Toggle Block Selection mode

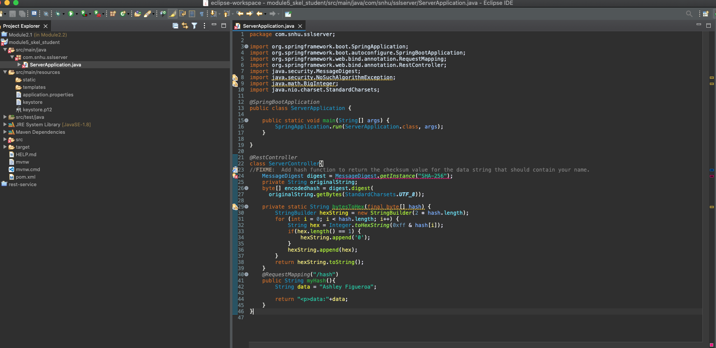pyautogui.click(x=192, y=14)
